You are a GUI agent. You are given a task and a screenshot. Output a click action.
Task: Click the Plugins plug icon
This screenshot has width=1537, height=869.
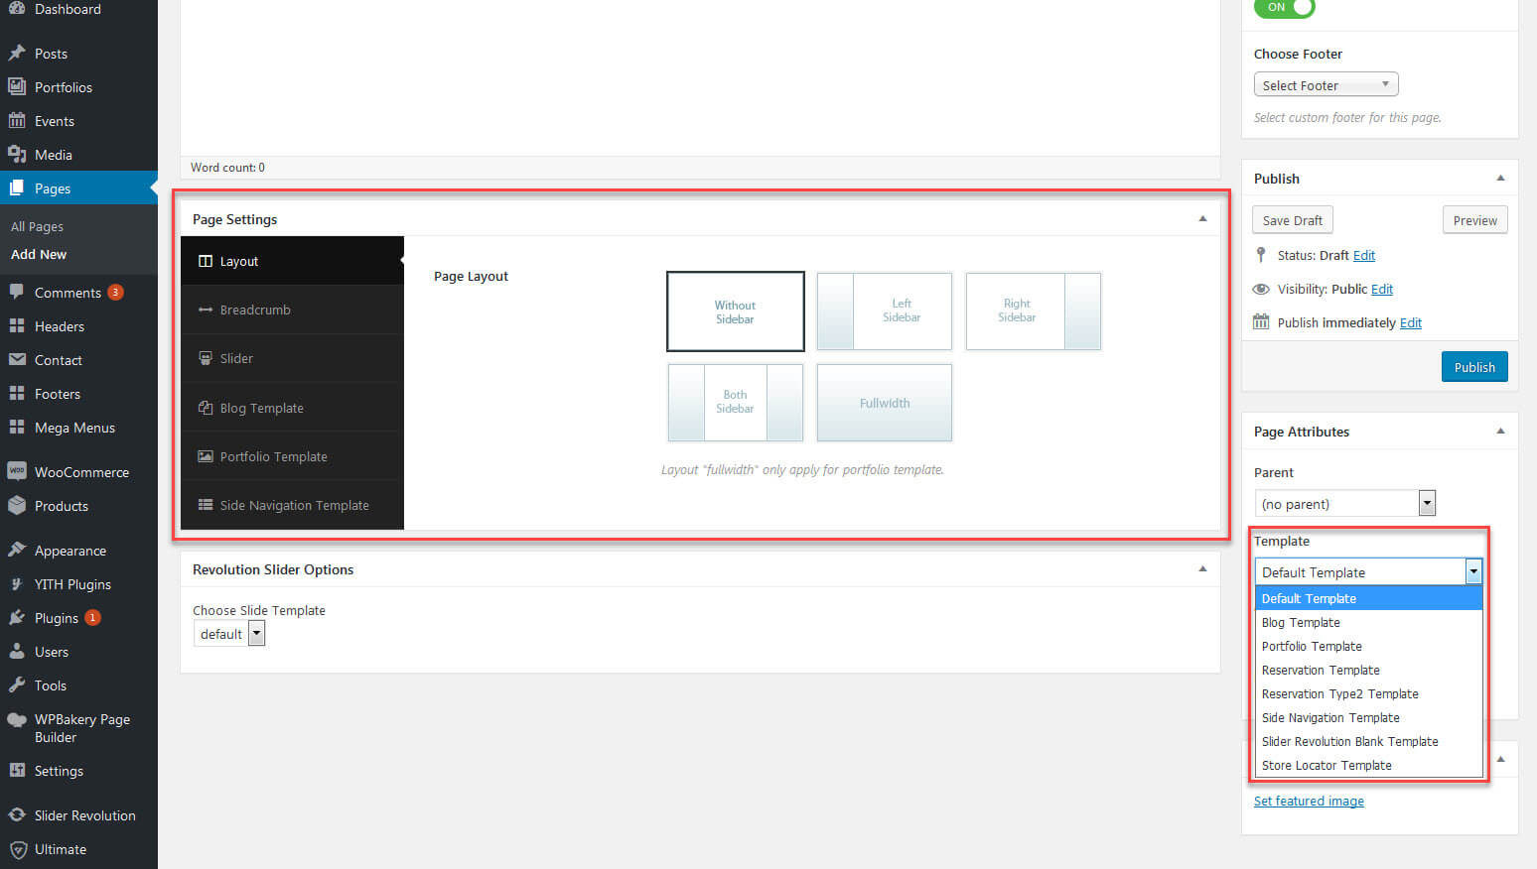[x=17, y=618]
